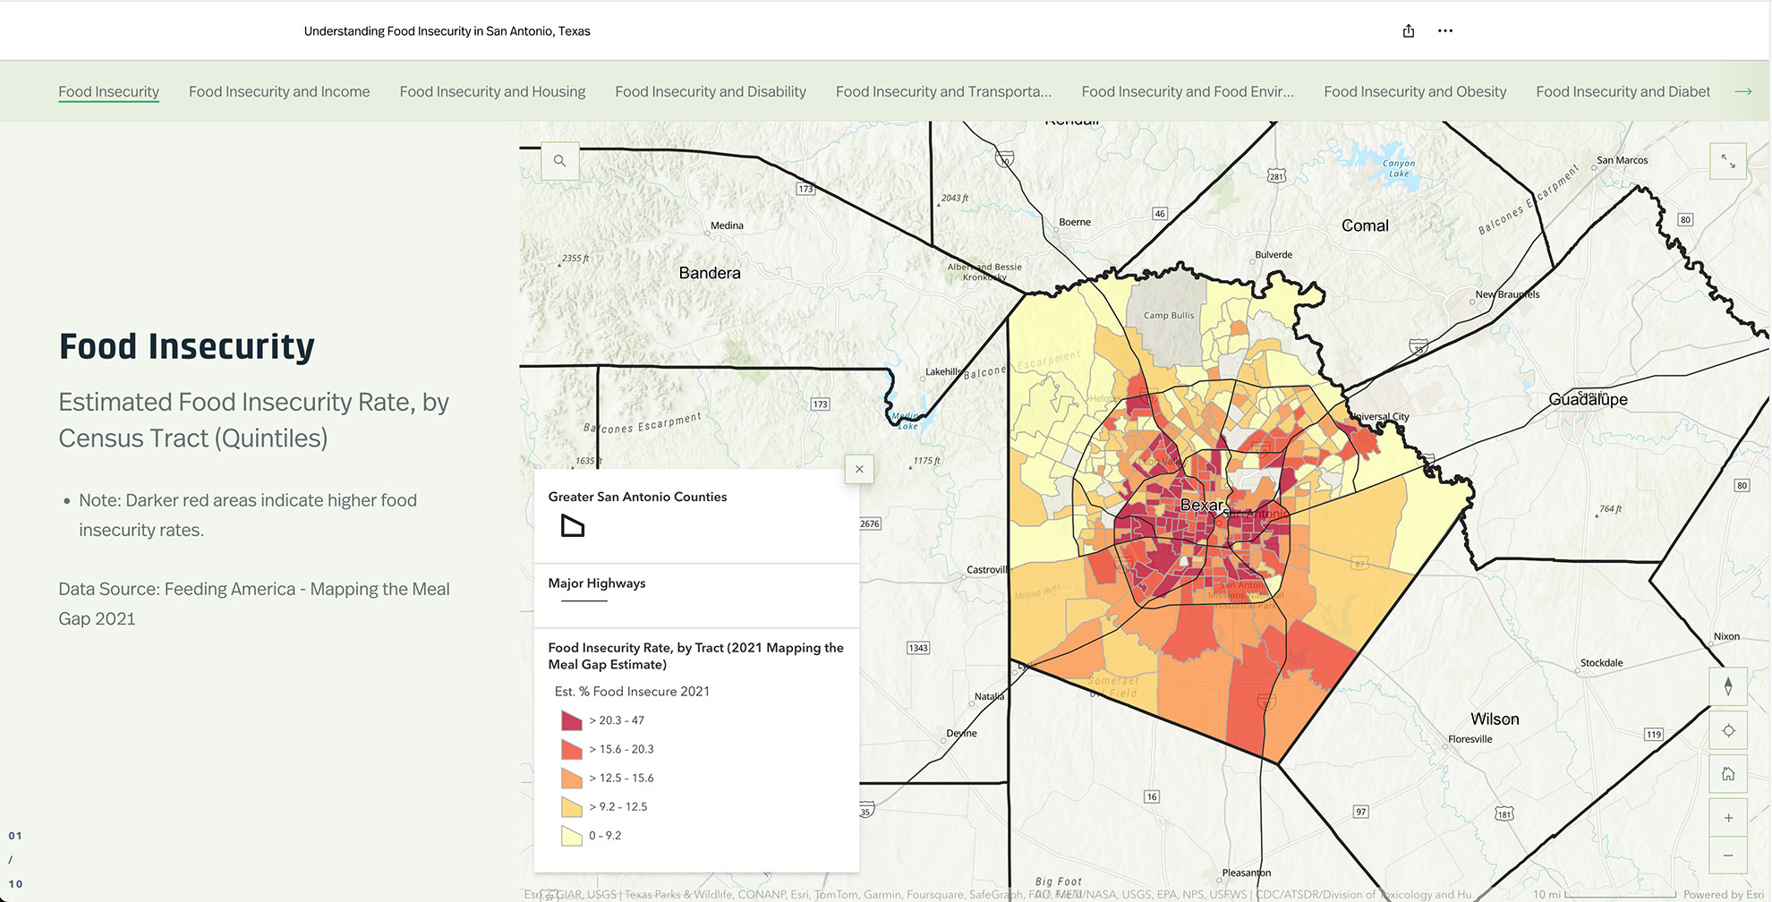Click the darkest red 20.3 - 47 swatch
The width and height of the screenshot is (1772, 902).
pos(571,720)
